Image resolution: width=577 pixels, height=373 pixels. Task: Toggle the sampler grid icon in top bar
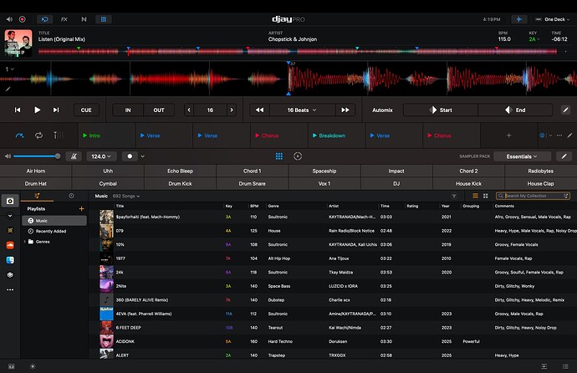[104, 19]
